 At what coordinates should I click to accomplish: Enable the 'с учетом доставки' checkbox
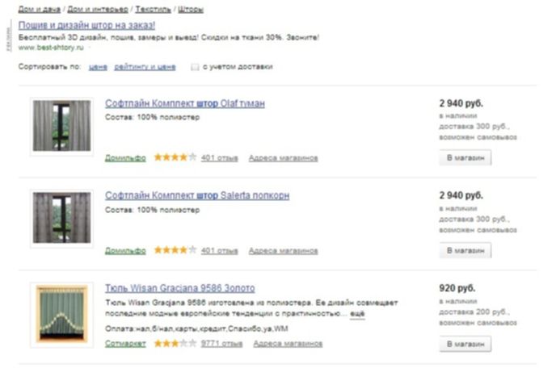pos(195,67)
